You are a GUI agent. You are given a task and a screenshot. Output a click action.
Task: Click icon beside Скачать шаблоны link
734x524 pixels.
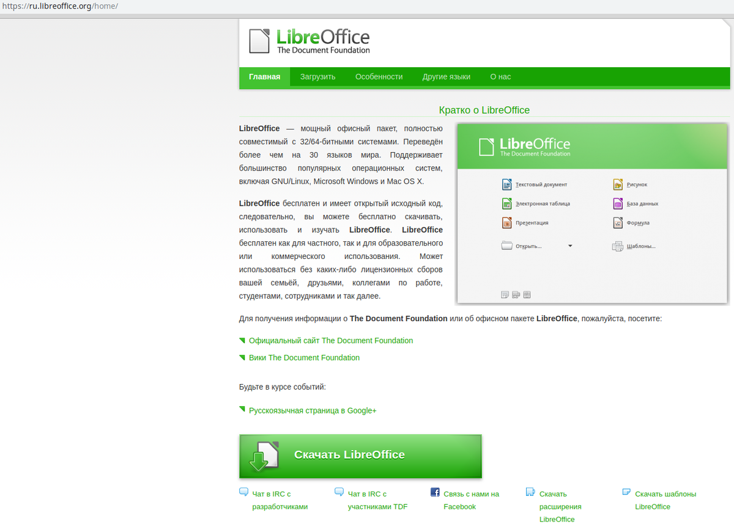point(626,492)
